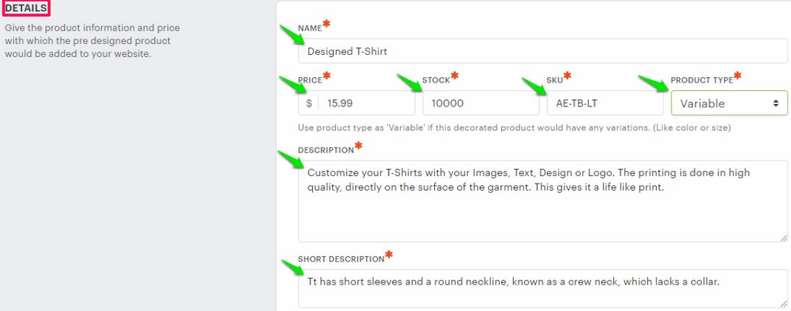Click inside the Description text area
Image resolution: width=791 pixels, height=311 pixels.
point(541,205)
